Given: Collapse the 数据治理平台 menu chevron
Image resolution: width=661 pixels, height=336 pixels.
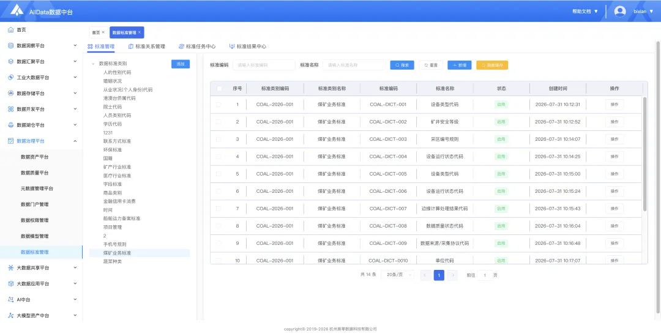Looking at the screenshot, I should [x=75, y=141].
